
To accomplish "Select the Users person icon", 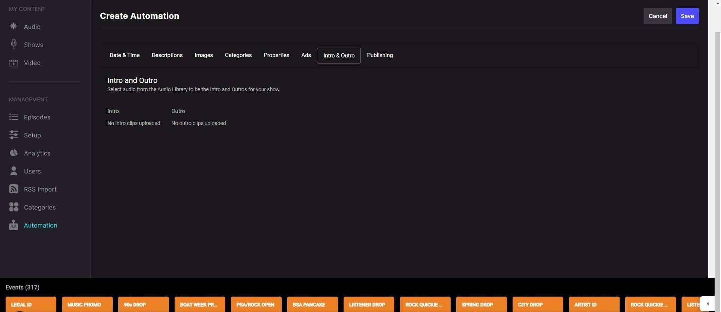I will (x=14, y=171).
